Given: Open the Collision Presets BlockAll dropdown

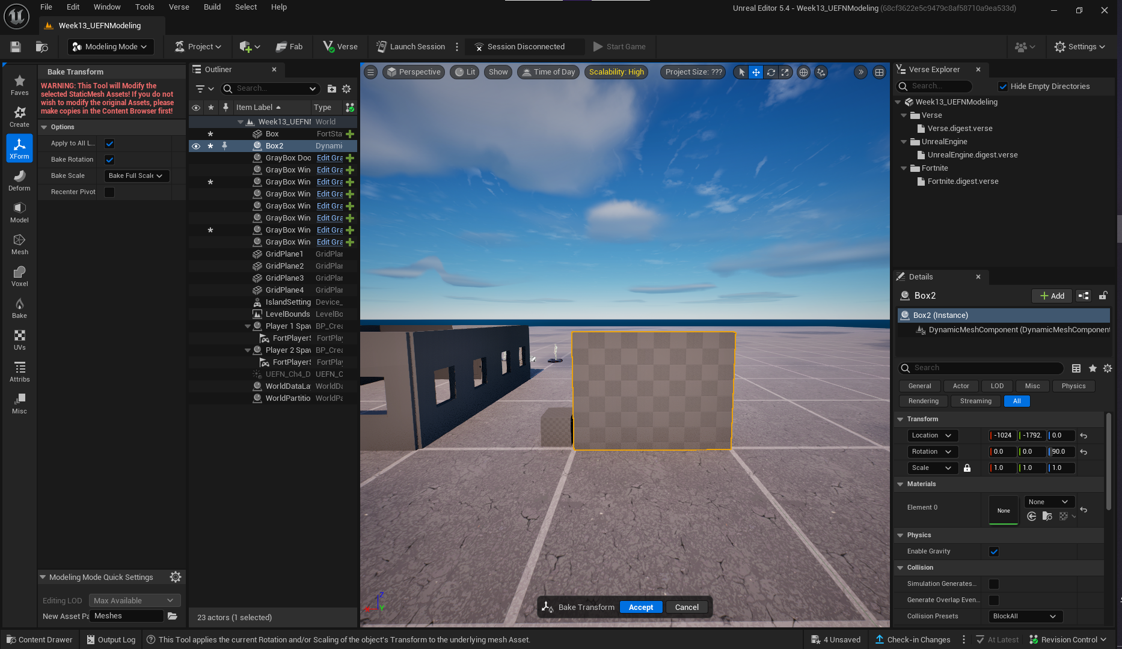Looking at the screenshot, I should [1025, 616].
